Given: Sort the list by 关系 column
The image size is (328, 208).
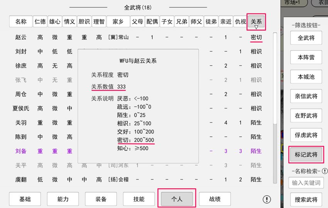Looking at the screenshot, I should (256, 22).
